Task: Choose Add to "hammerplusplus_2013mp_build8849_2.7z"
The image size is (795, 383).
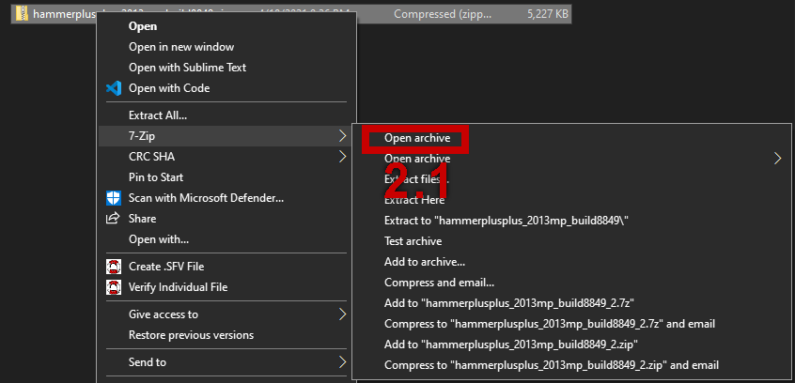Action: click(509, 303)
